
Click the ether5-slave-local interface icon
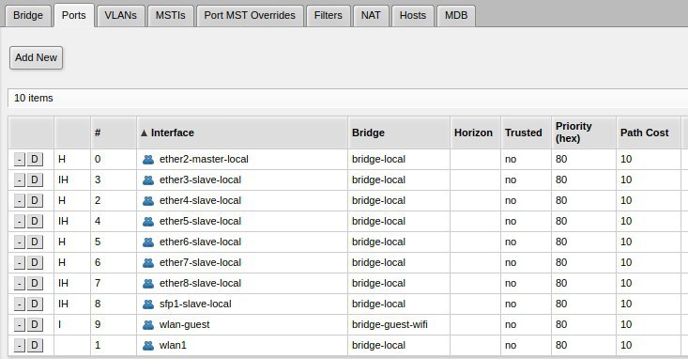click(148, 222)
